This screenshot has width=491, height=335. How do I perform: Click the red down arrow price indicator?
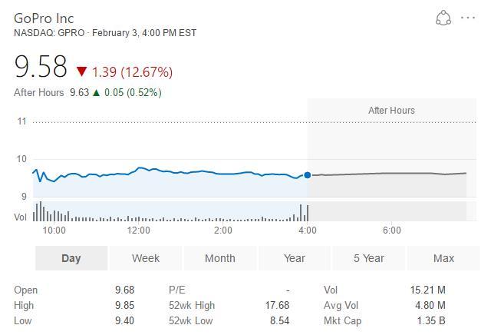click(81, 71)
